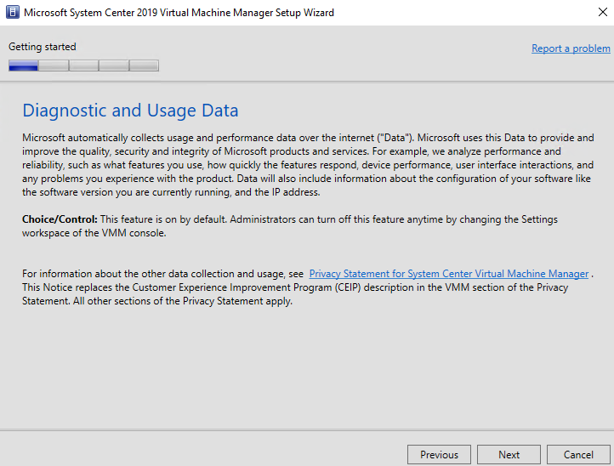
Task: Click the third progress bar segment
Action: [84, 65]
